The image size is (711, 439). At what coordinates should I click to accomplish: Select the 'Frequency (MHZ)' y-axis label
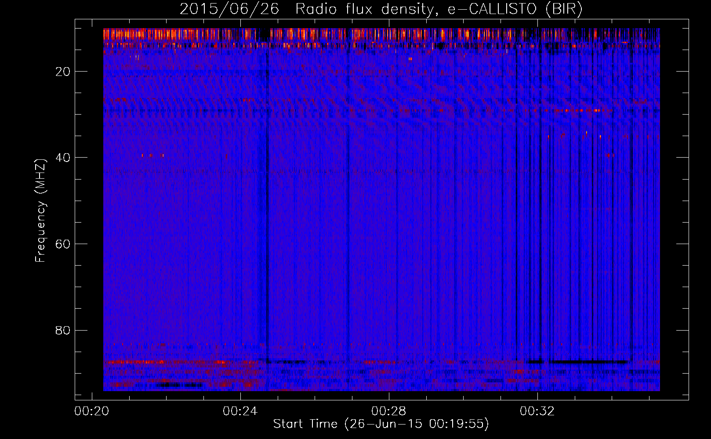(x=40, y=211)
